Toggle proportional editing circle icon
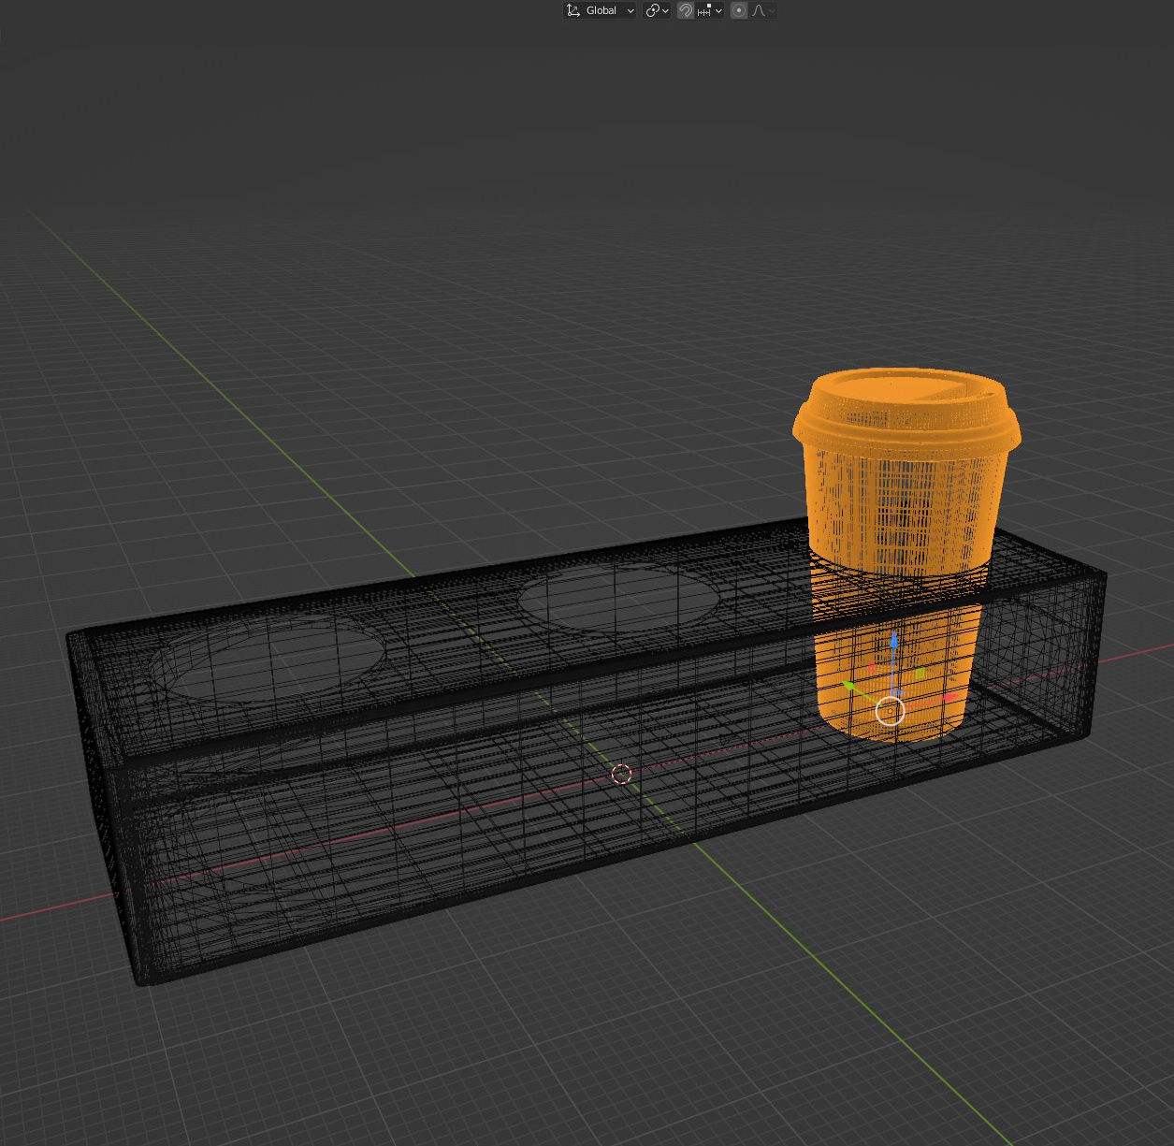 739,10
